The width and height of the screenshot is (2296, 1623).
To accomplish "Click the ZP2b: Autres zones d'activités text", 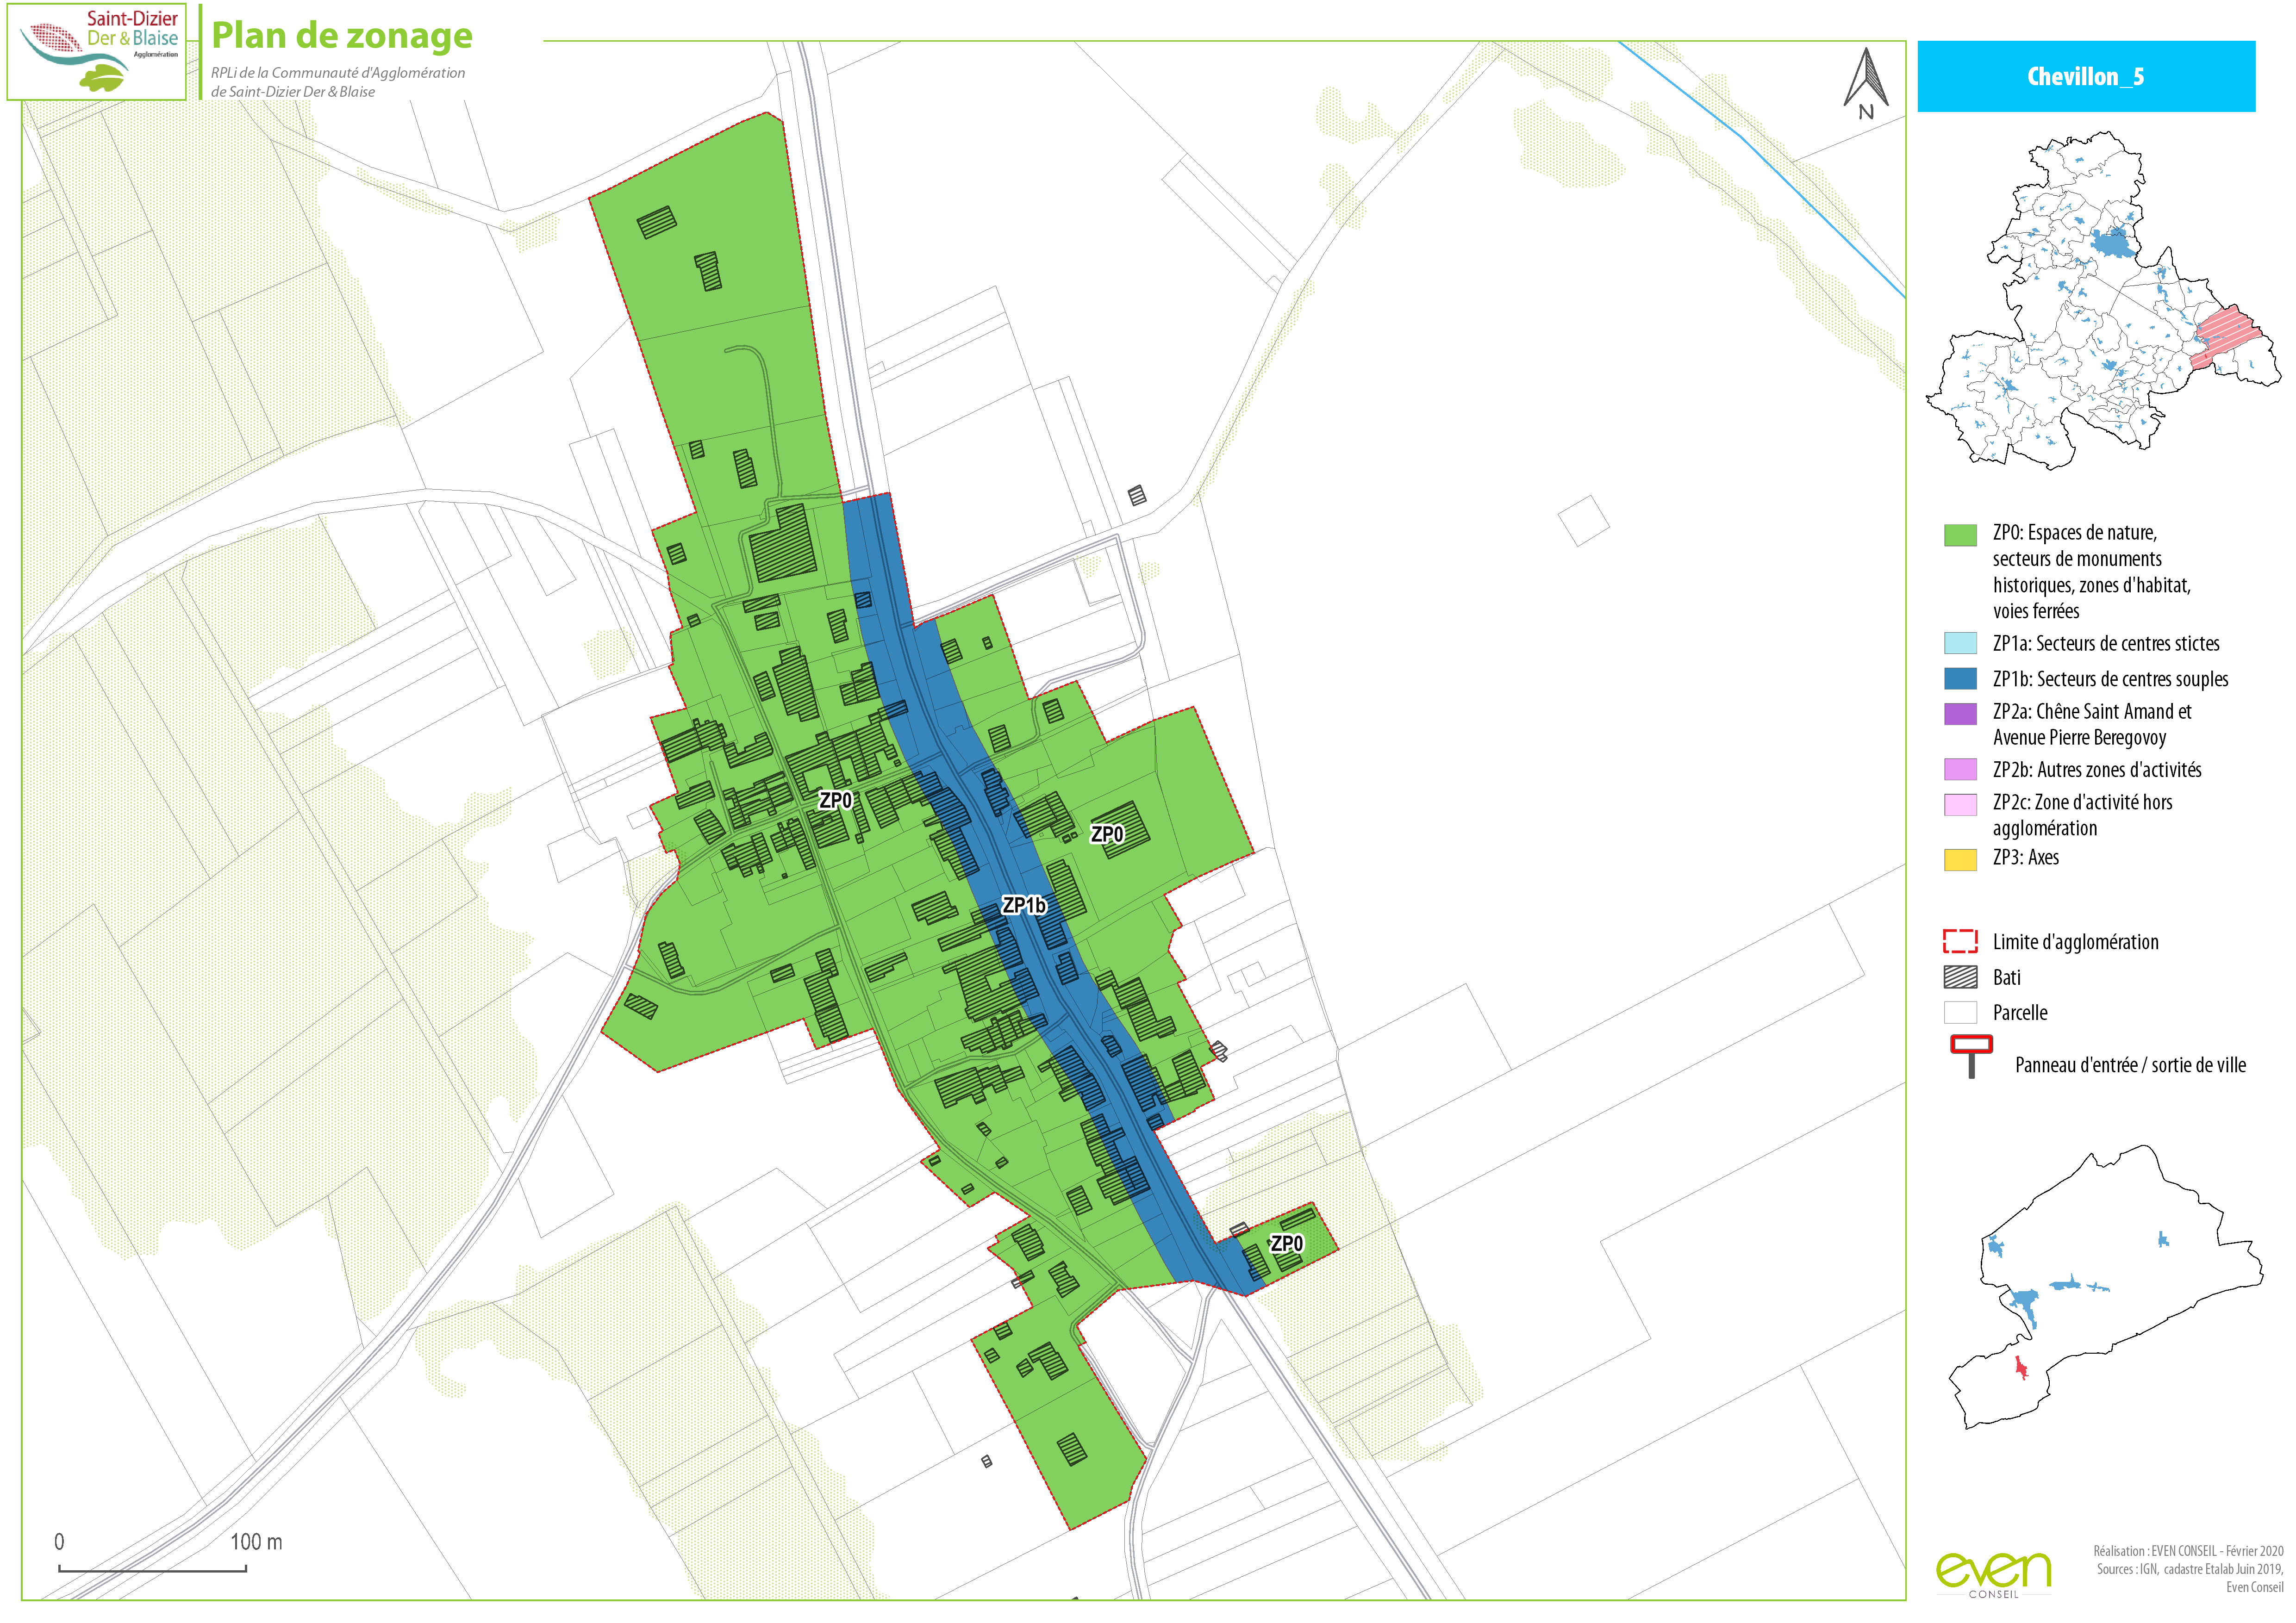I will pos(2097,770).
